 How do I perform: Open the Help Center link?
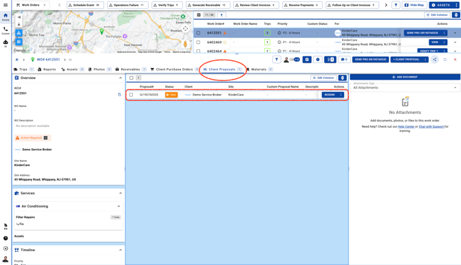pyautogui.click(x=406, y=126)
